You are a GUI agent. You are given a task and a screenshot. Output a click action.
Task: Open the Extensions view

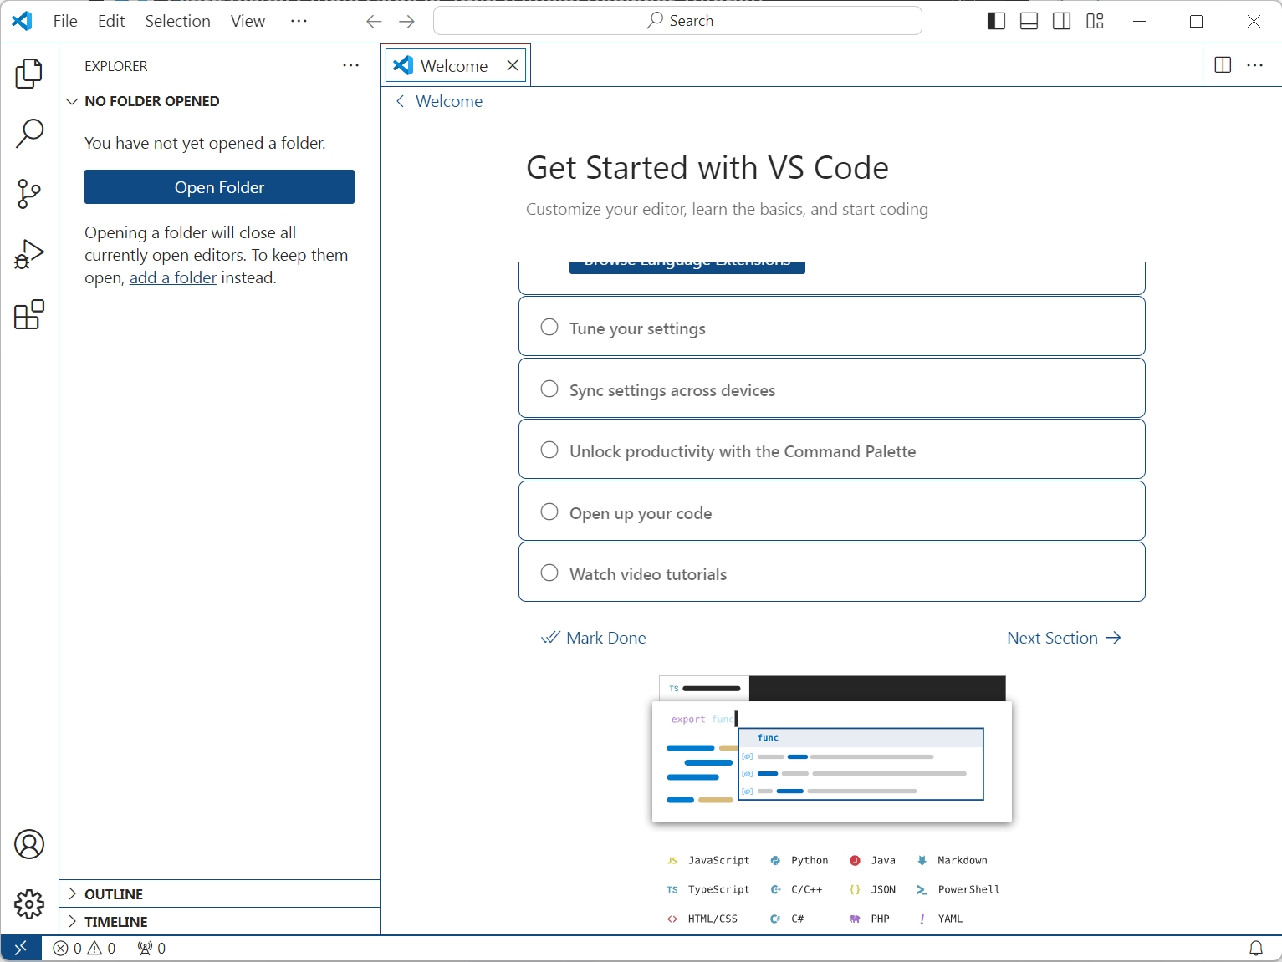coord(29,315)
